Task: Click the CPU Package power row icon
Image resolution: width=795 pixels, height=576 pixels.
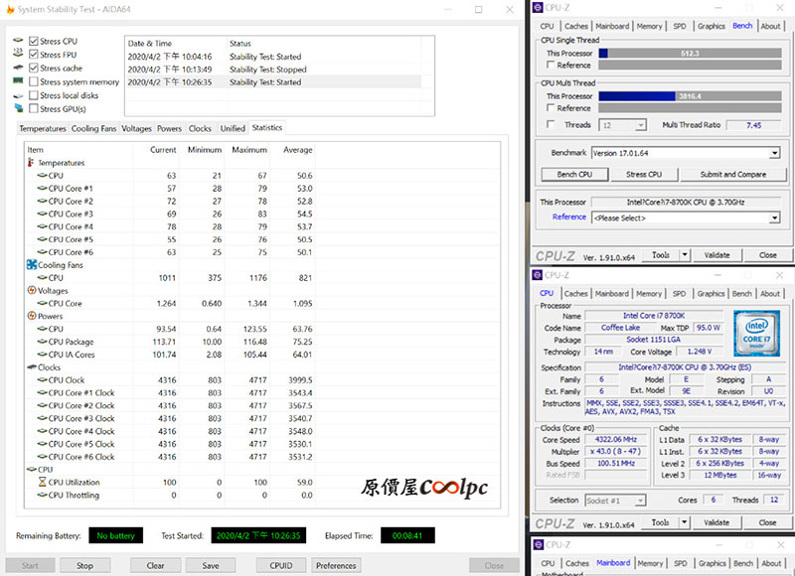Action: tap(42, 342)
